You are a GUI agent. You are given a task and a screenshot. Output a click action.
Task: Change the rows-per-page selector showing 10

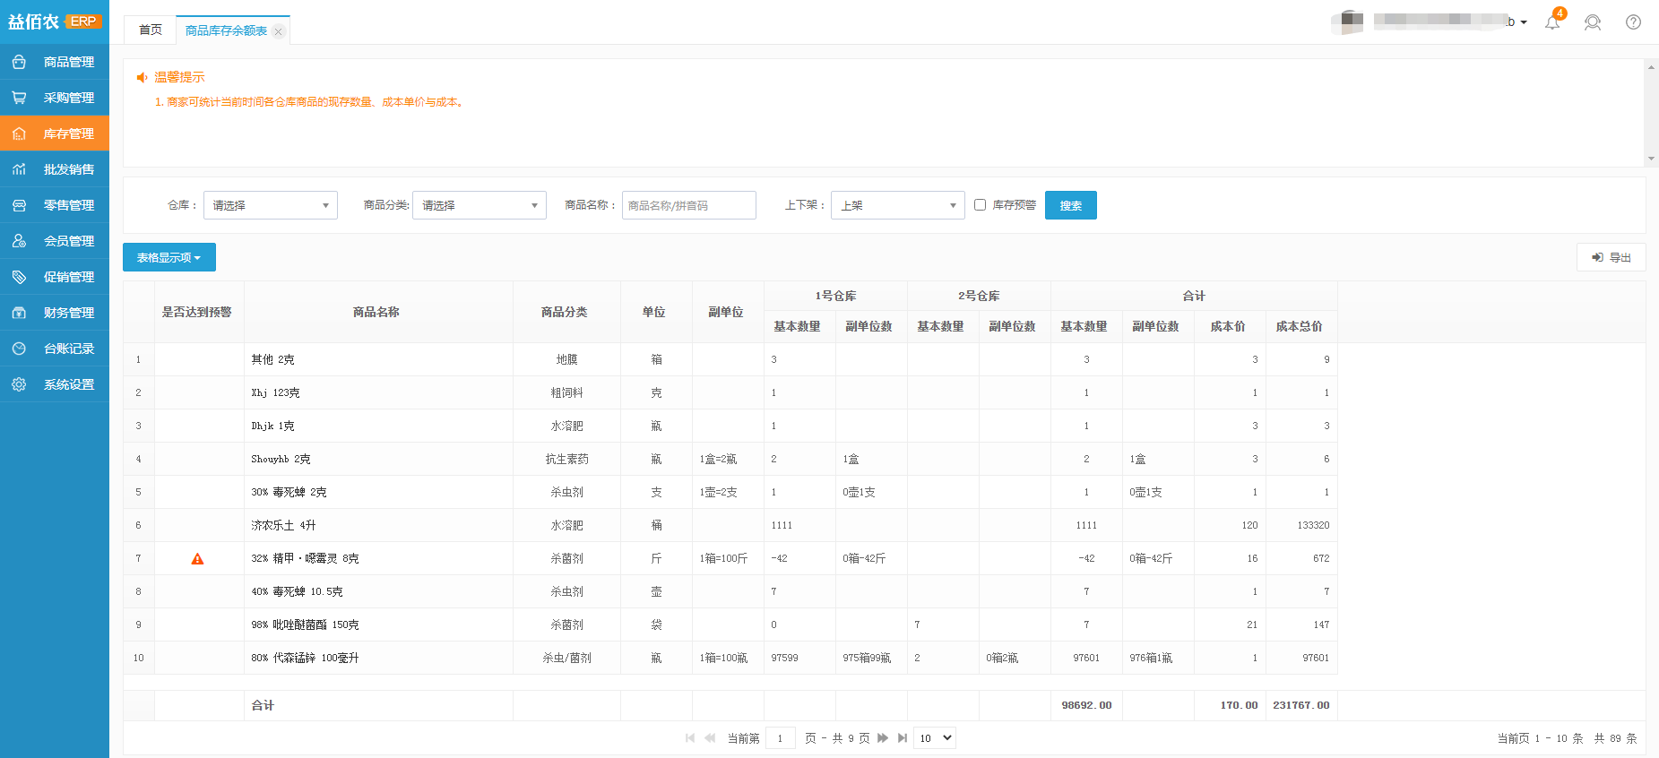click(935, 738)
